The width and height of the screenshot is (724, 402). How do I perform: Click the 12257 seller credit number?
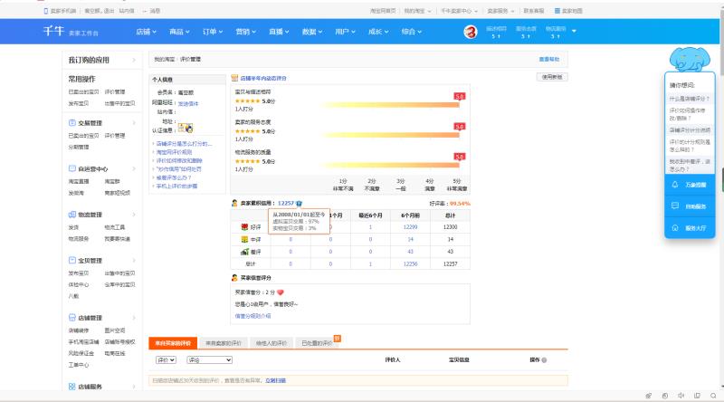[286, 204]
